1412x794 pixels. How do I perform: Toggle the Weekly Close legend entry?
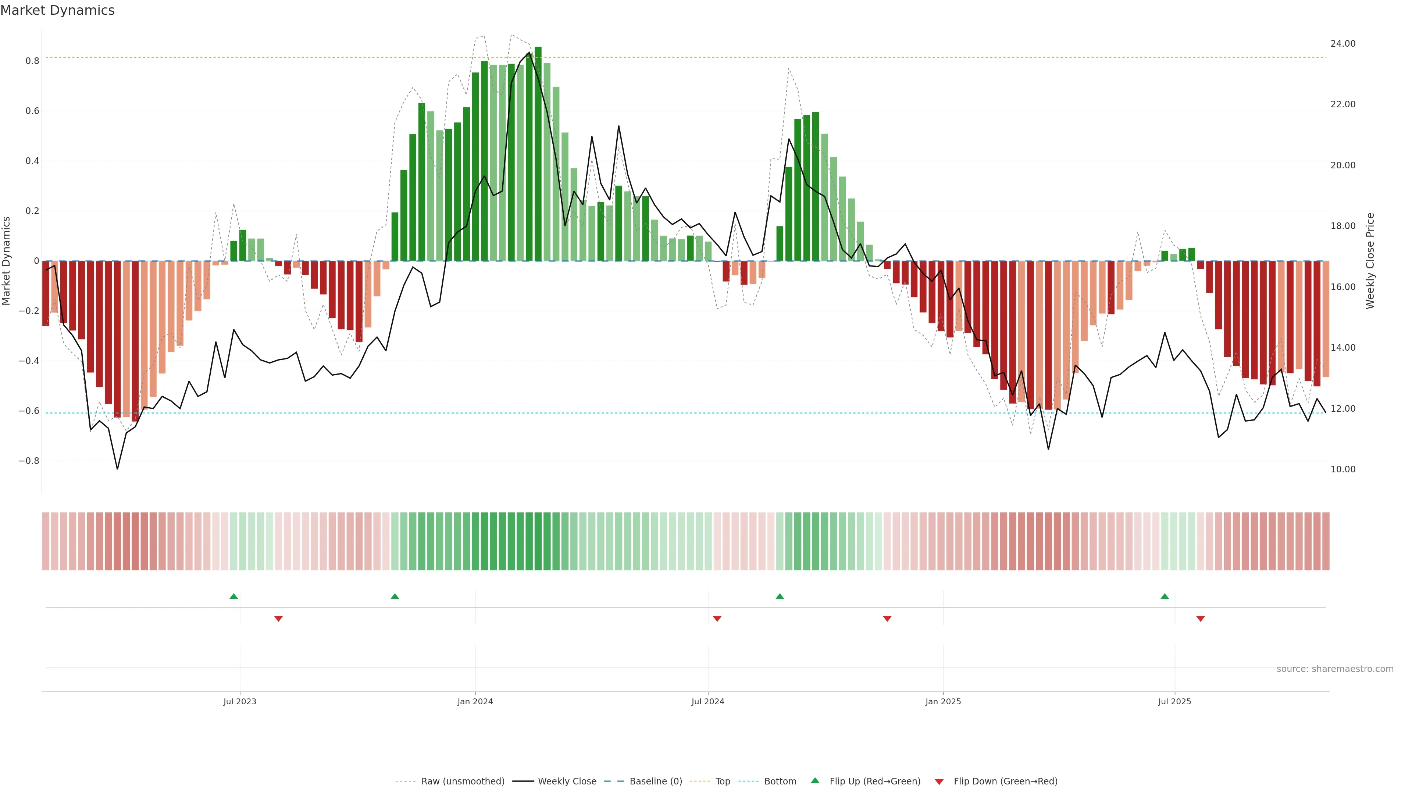tap(567, 782)
